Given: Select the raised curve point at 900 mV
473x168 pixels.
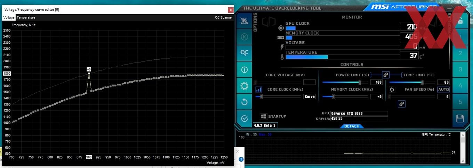Looking at the screenshot, I should (x=89, y=73).
